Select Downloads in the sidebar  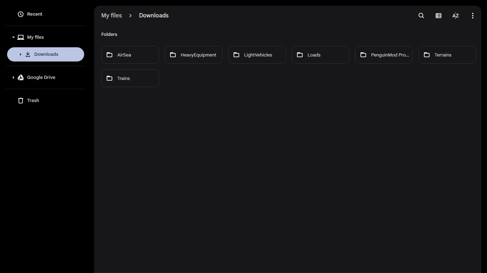click(46, 54)
